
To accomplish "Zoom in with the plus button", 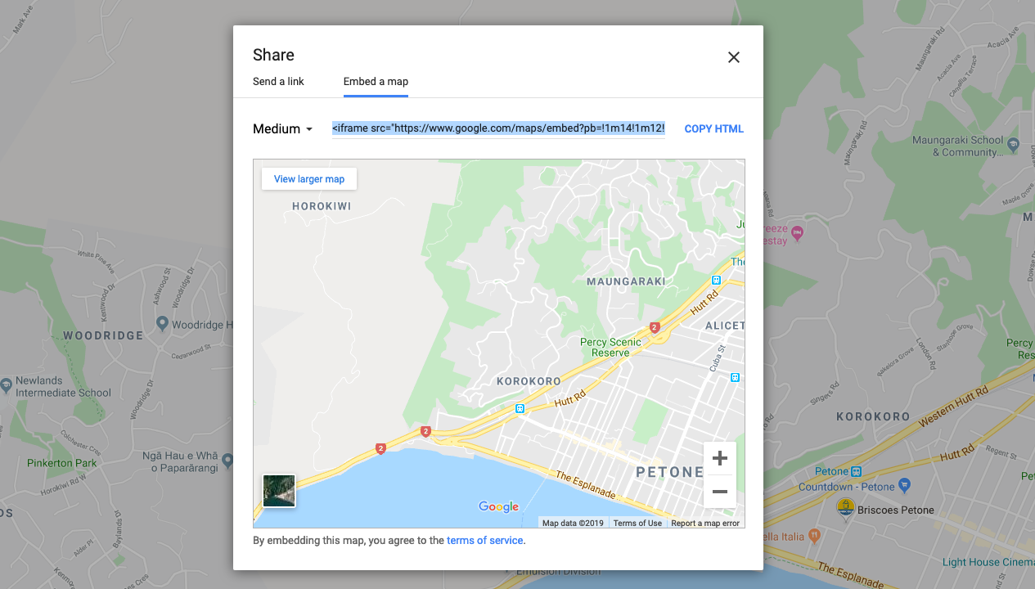I will tap(720, 458).
